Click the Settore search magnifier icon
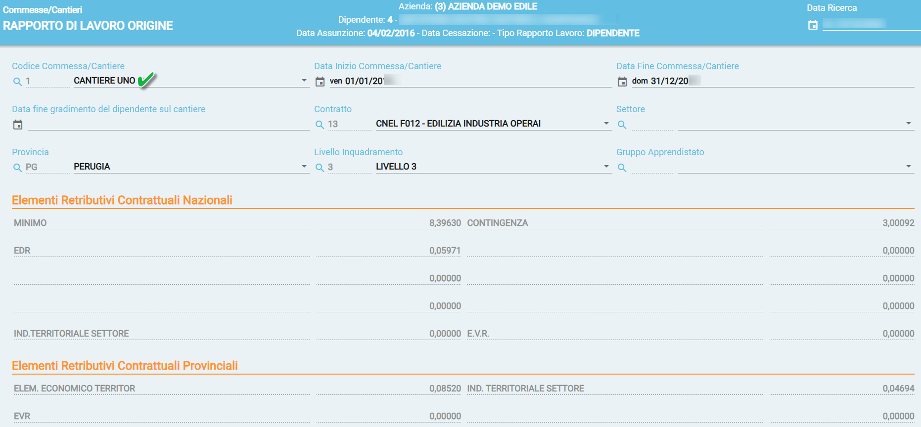This screenshot has height=427, width=921. [x=622, y=125]
